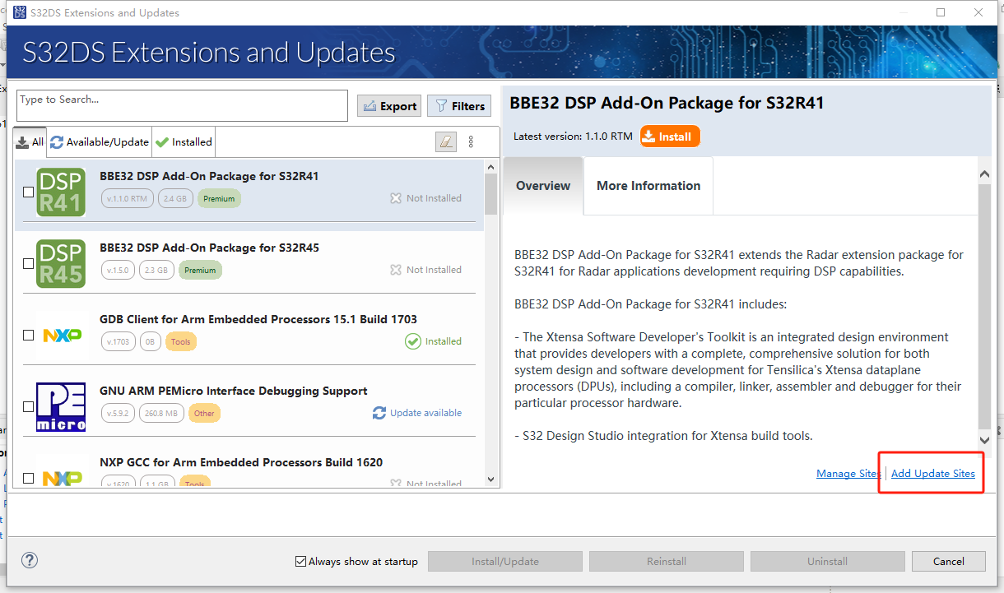Open the three-dot more options menu

click(x=472, y=141)
